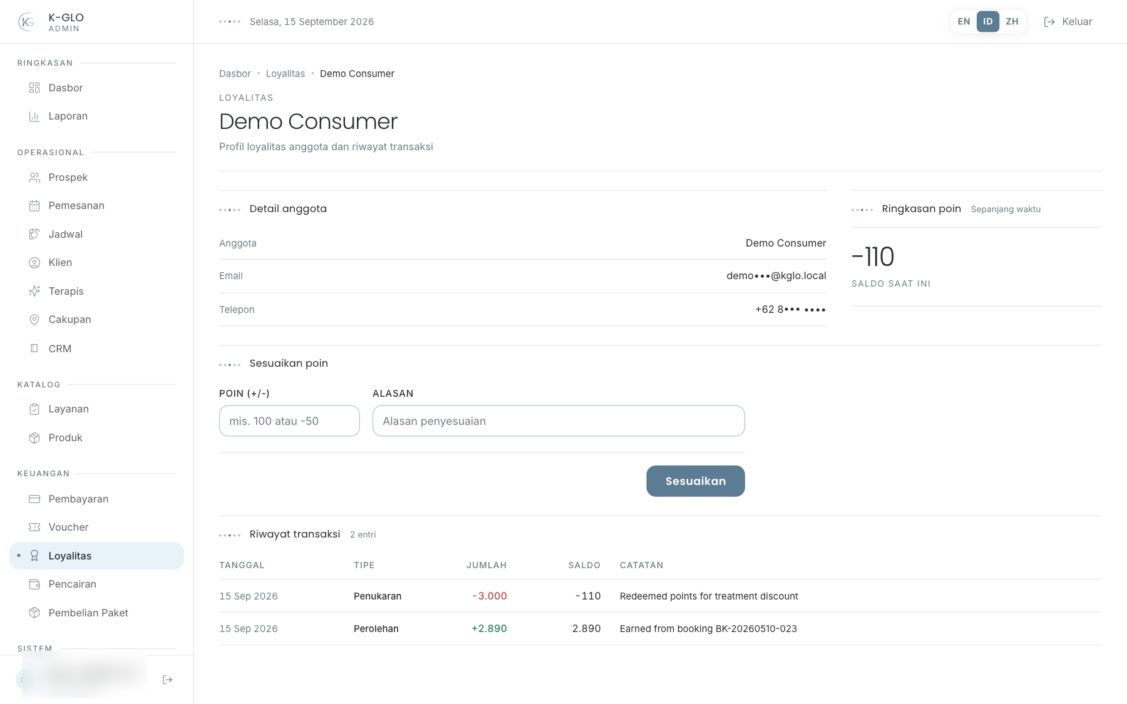Click the Keluar logout link

pos(1068,22)
